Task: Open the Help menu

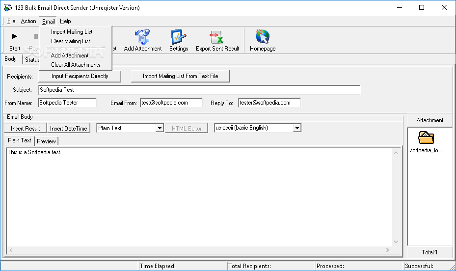Action: (65, 21)
